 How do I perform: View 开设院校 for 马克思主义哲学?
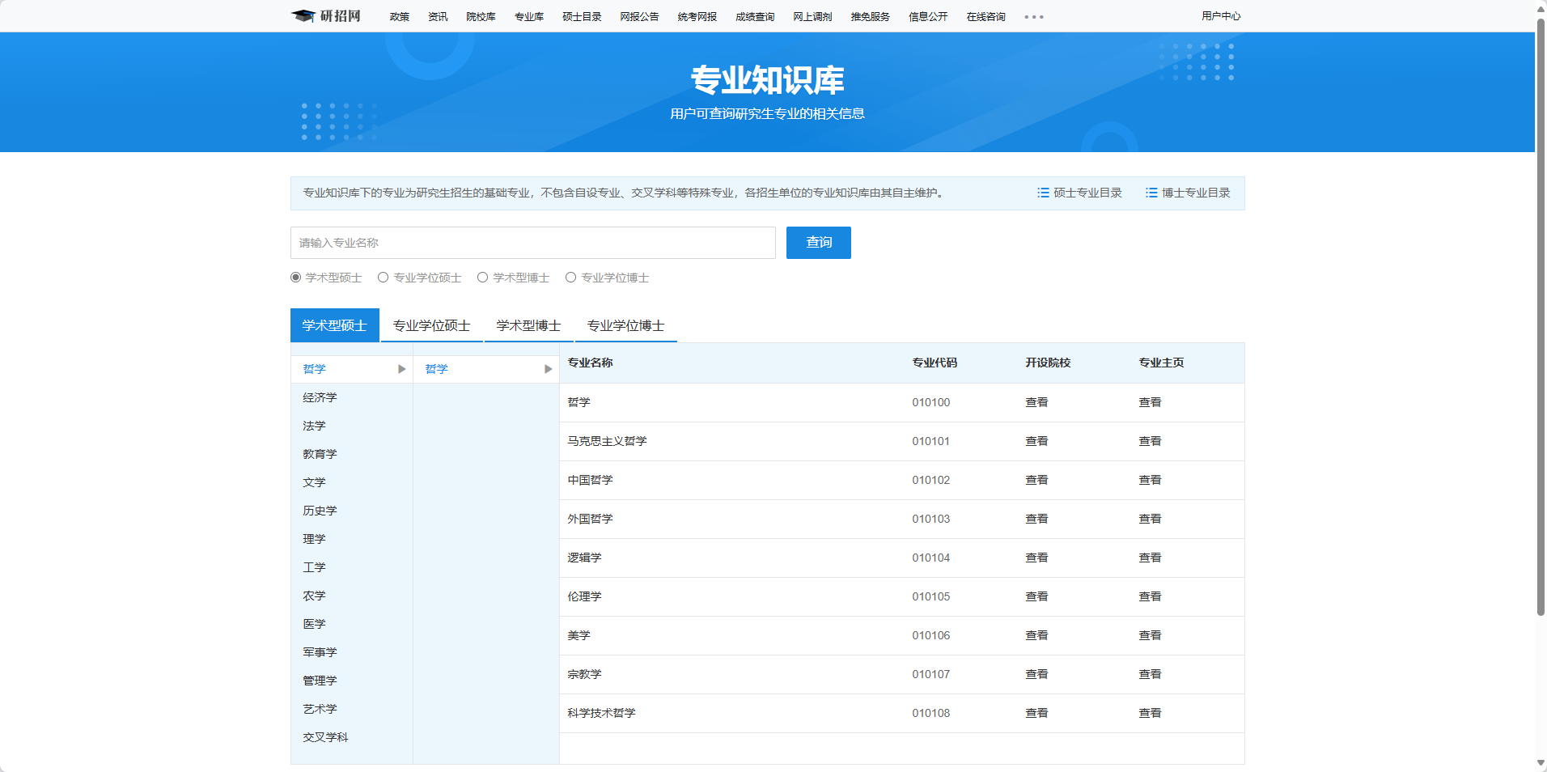tap(1036, 441)
